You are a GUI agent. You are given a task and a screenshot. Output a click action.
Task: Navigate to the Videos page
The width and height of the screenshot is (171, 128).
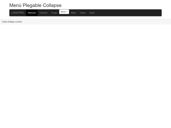pos(83,13)
